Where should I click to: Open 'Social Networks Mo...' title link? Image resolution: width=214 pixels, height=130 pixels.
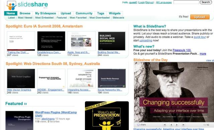(110, 90)
